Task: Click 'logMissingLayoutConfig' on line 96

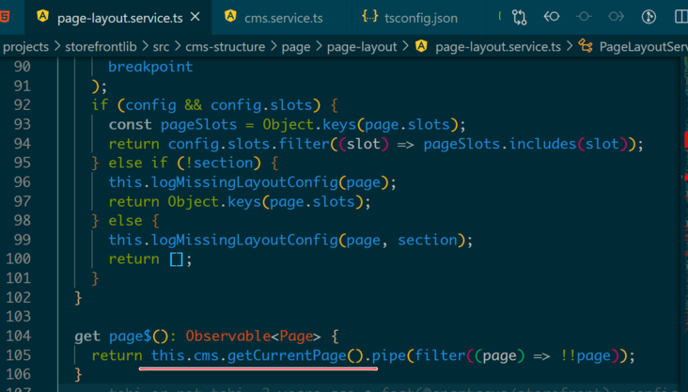Action: tap(244, 182)
